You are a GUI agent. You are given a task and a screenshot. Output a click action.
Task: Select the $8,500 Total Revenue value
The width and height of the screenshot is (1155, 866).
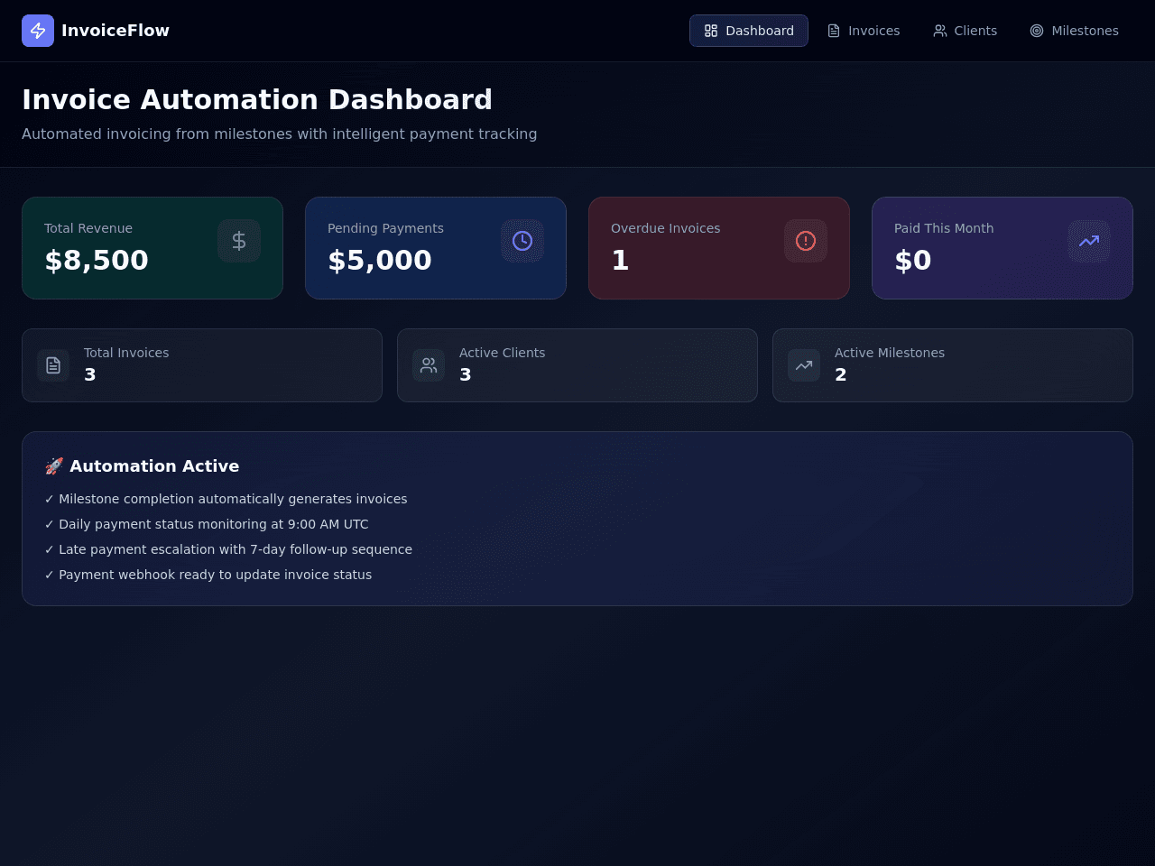[97, 260]
